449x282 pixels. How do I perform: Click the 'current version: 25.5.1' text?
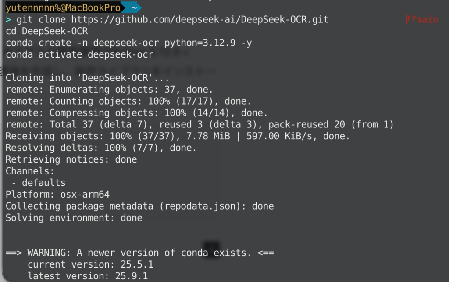90,264
